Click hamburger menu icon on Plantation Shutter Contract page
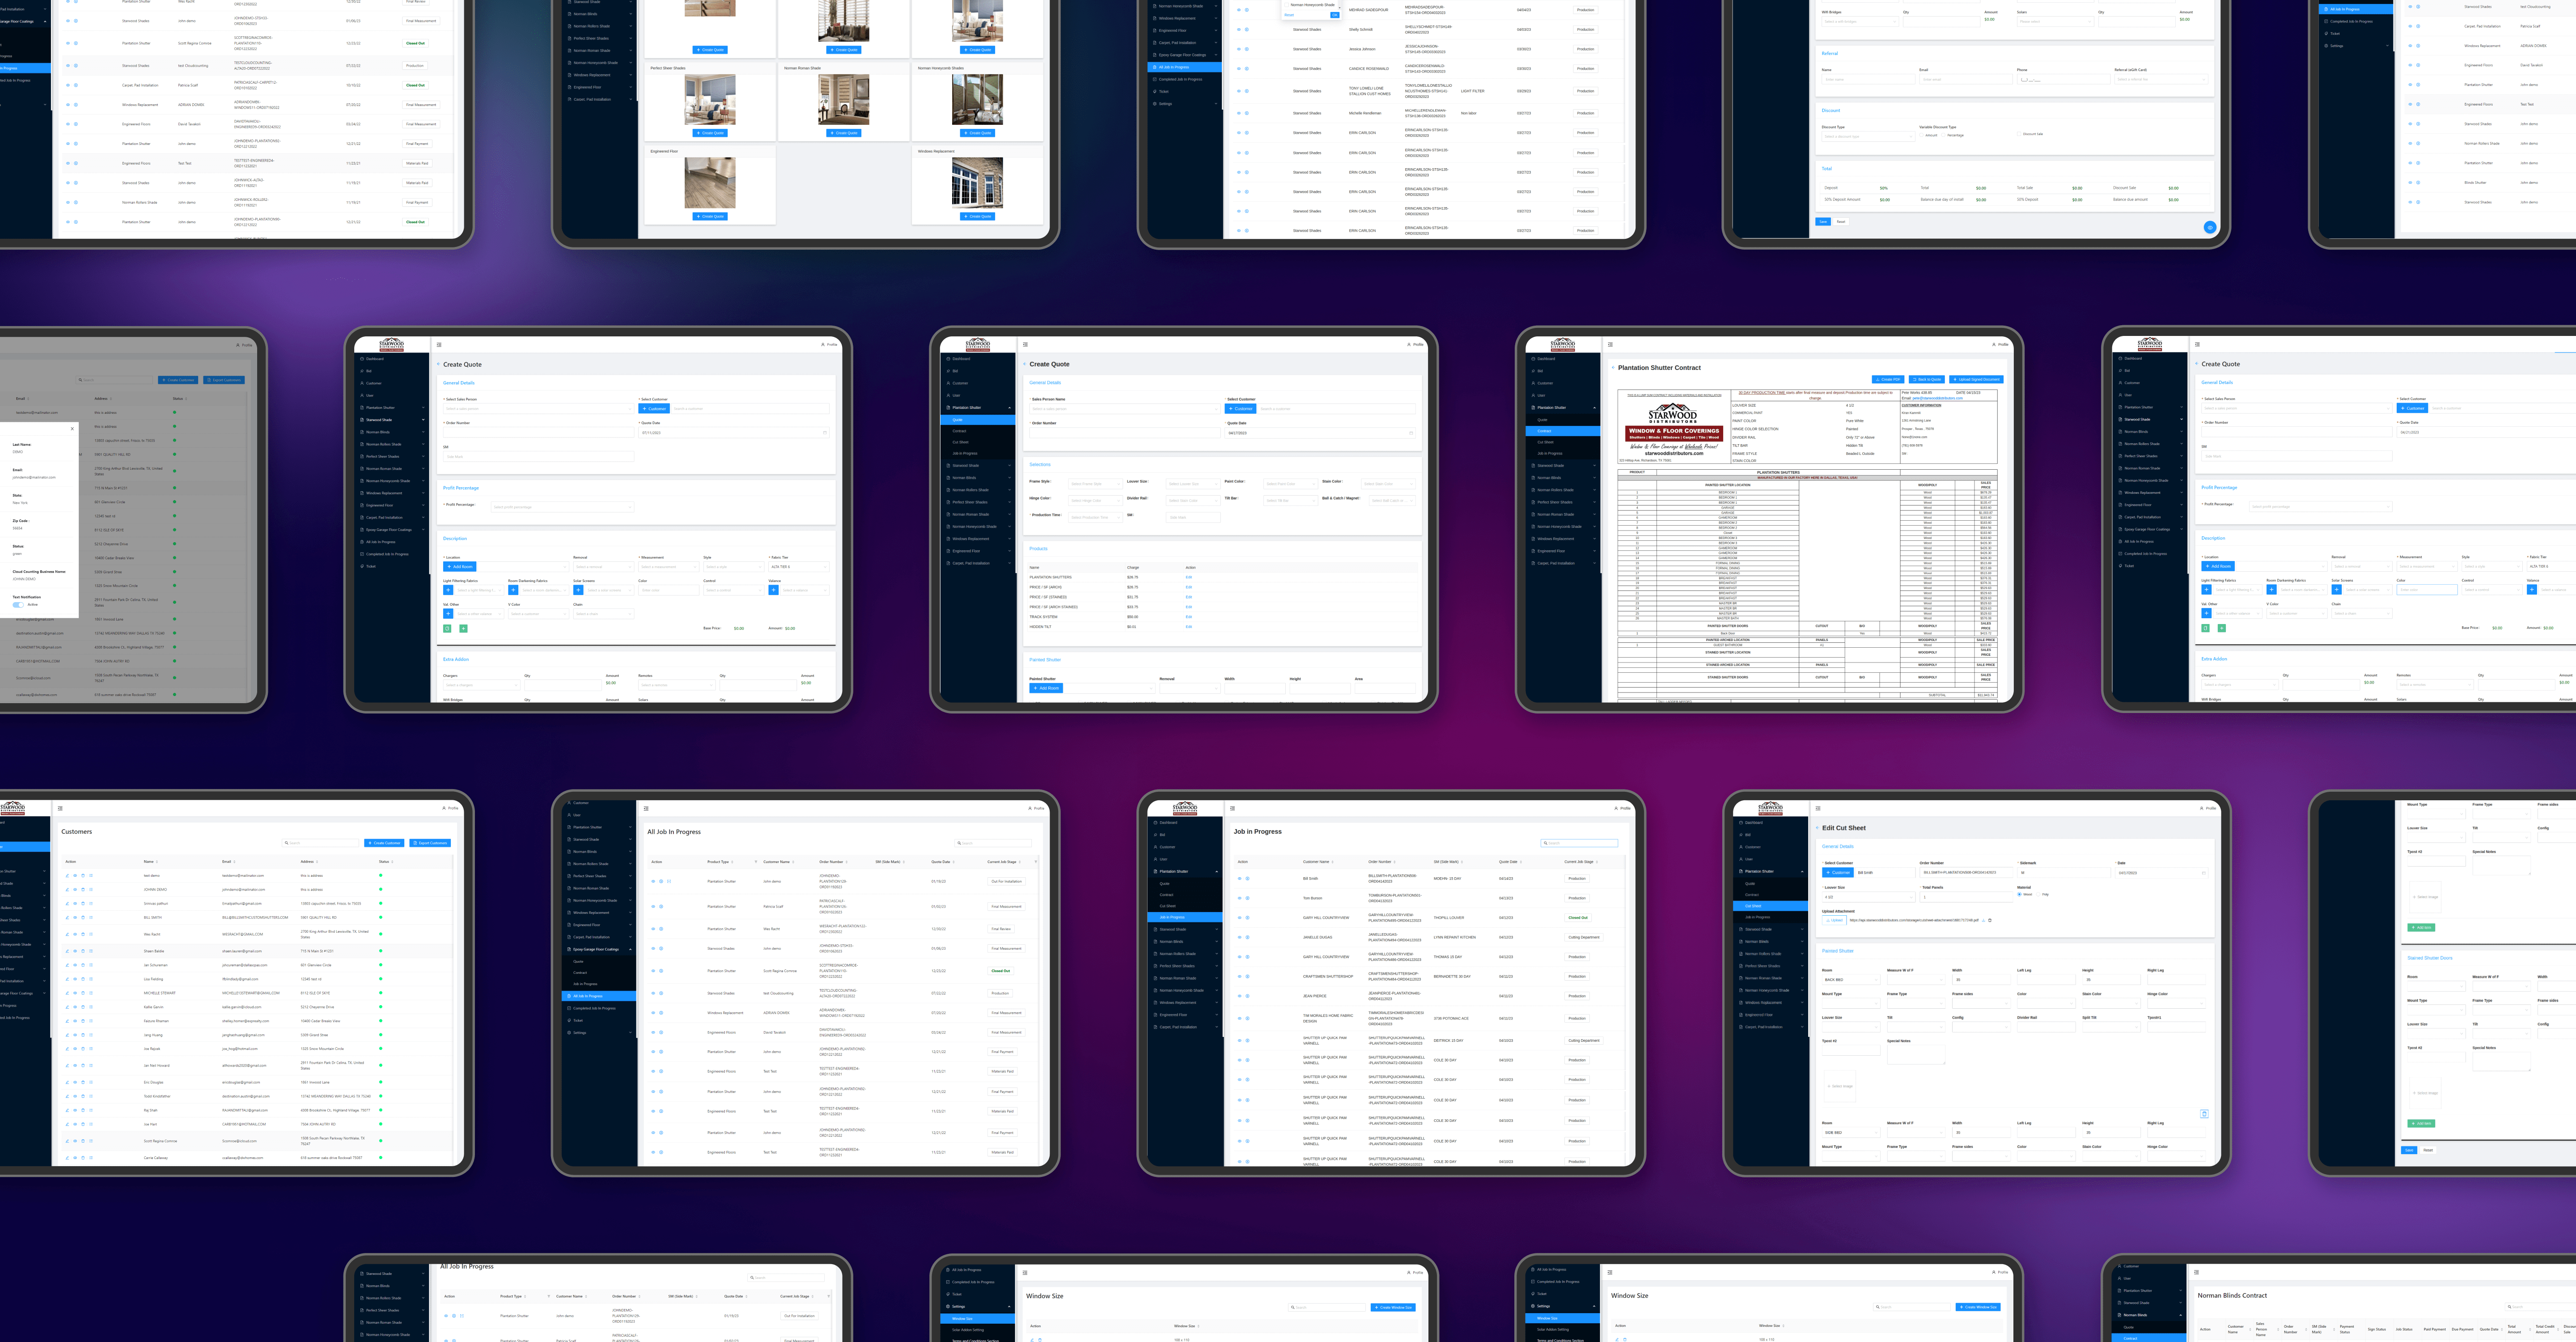 1610,344
